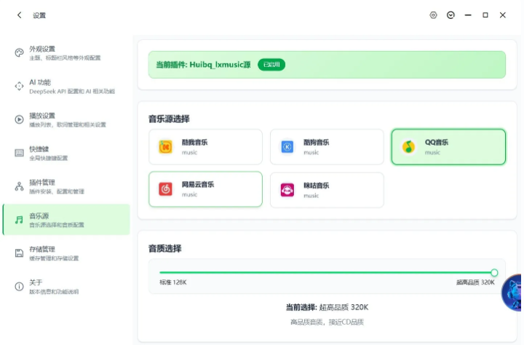Click the info circle icon for 关于
The height and width of the screenshot is (345, 524).
(19, 287)
